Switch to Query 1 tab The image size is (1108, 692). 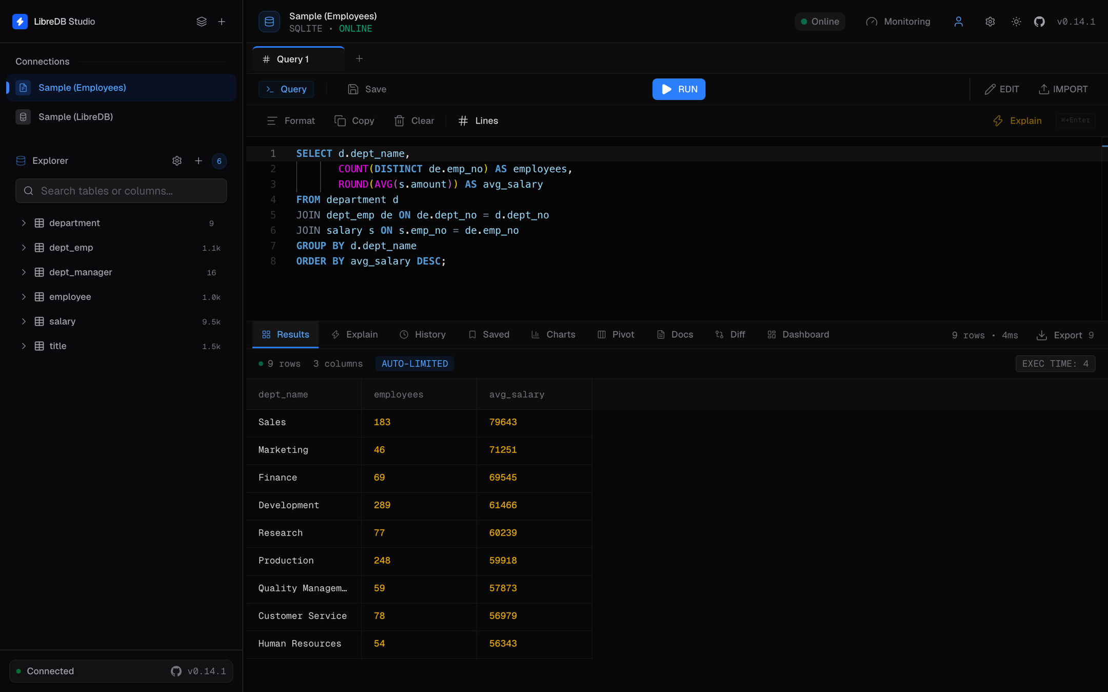(x=299, y=59)
